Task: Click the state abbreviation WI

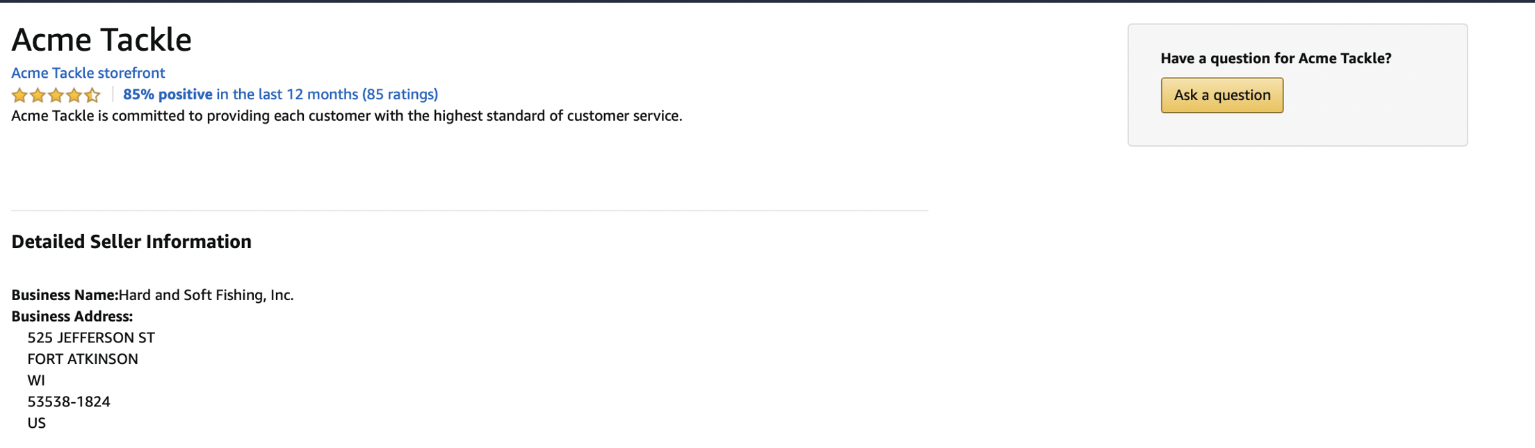Action: [x=36, y=380]
